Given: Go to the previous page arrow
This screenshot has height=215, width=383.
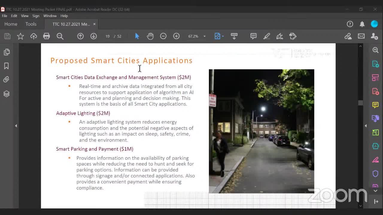Looking at the screenshot, I should pyautogui.click(x=80, y=36).
